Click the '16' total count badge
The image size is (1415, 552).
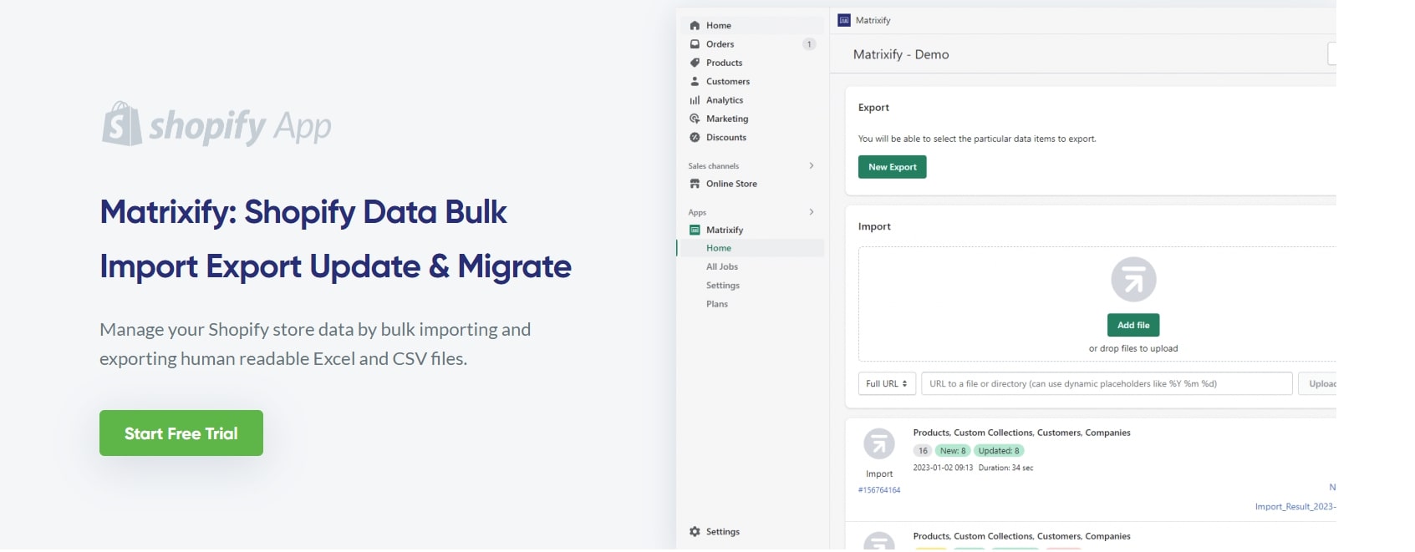click(x=923, y=451)
